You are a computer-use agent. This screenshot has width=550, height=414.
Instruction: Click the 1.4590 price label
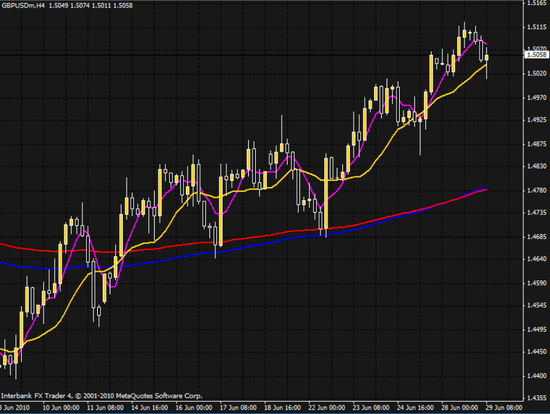click(x=537, y=283)
